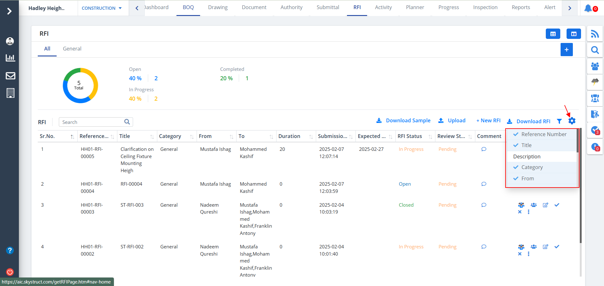Click the column settings gear icon
Screen dimensions: 604x286
coord(572,121)
